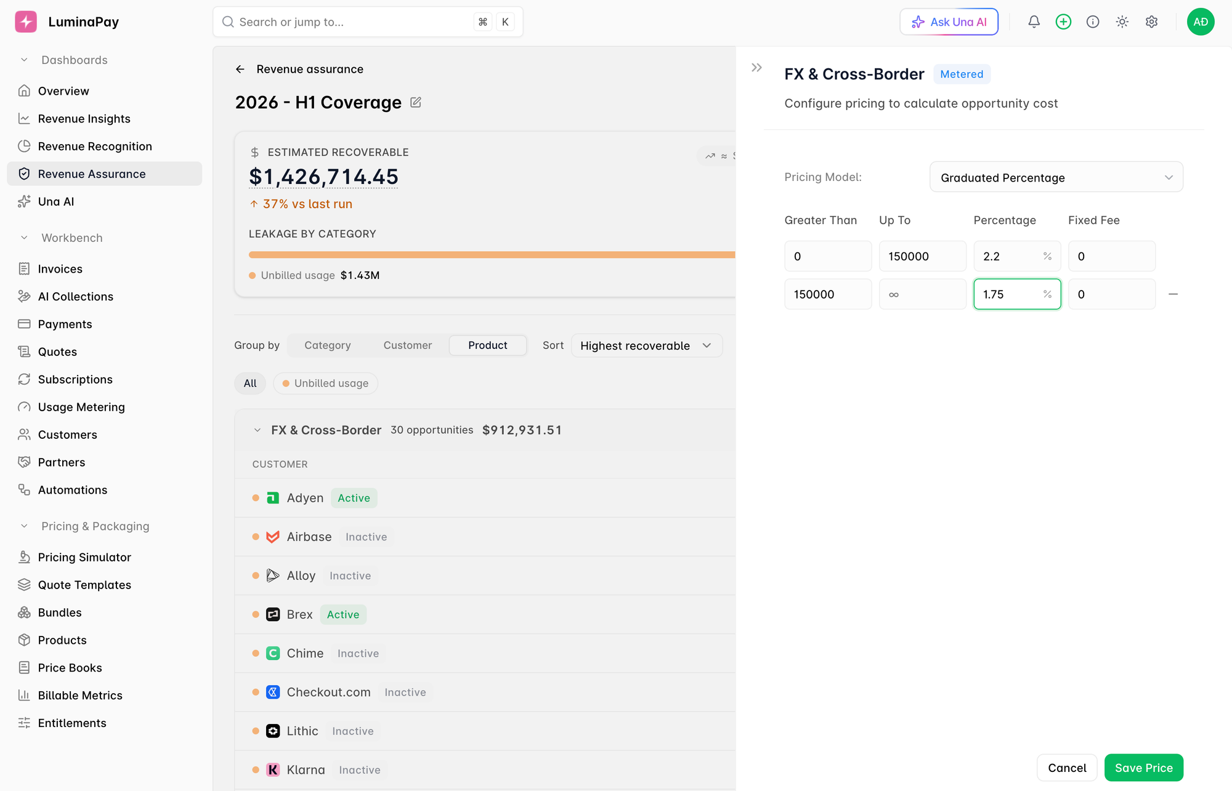Open Una AI in the sidebar
Image resolution: width=1232 pixels, height=791 pixels.
[104, 202]
